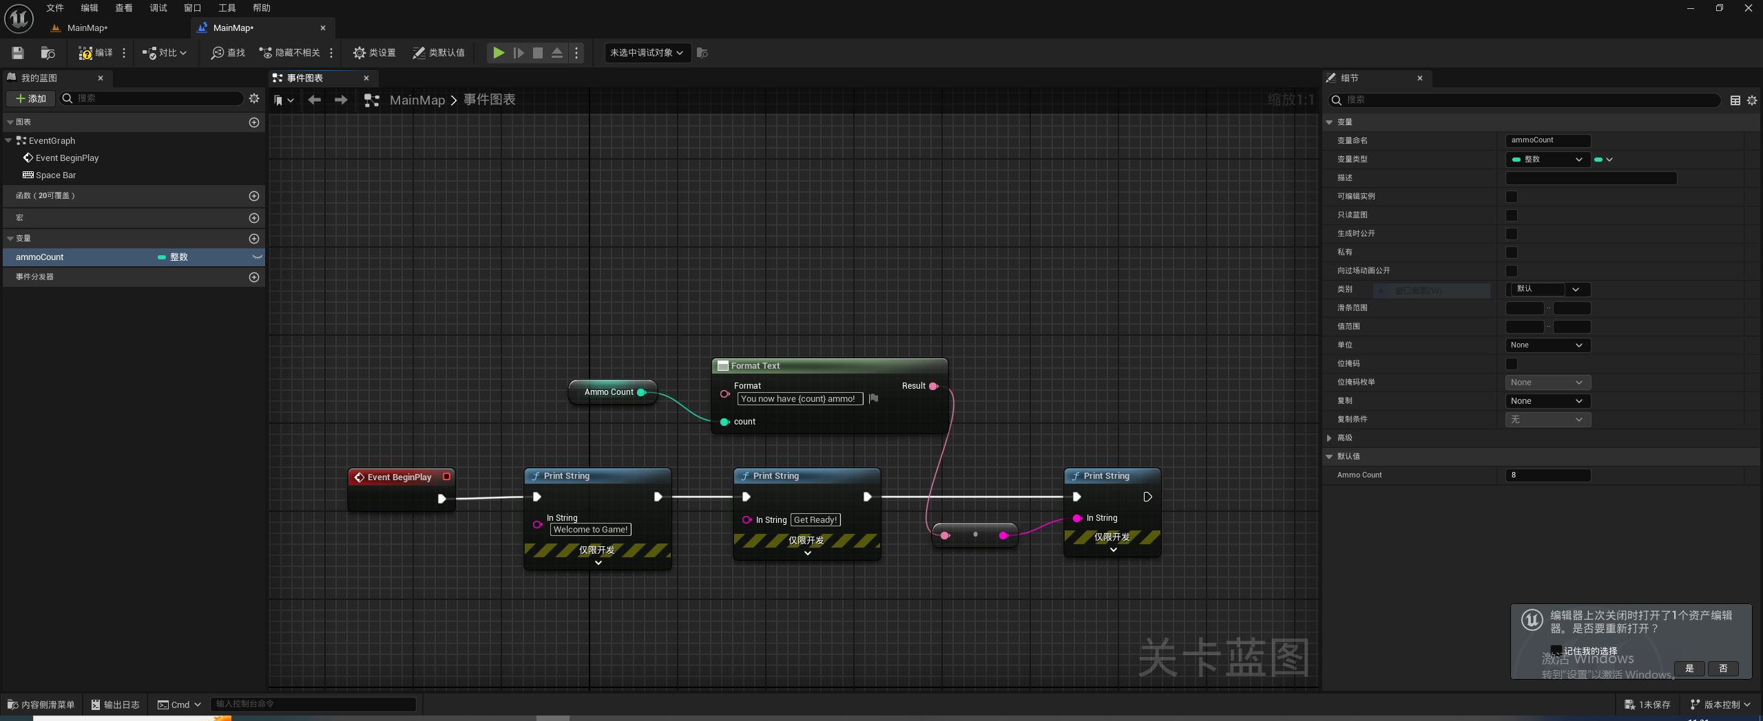Viewport: 1763px width, 721px height.
Task: Open the variable type integer dropdown
Action: (1547, 160)
